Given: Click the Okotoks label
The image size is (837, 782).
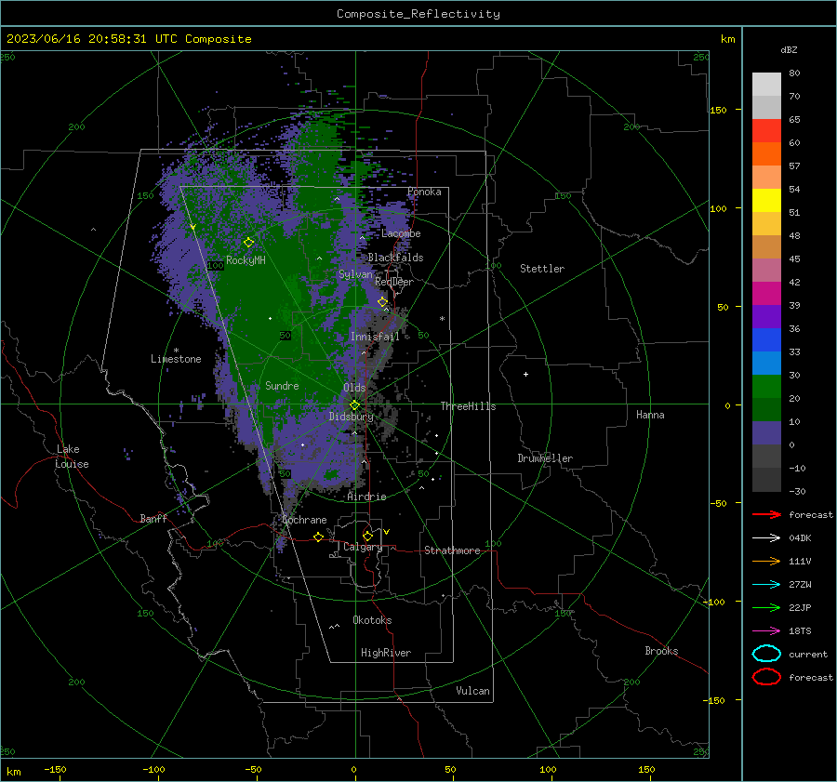Looking at the screenshot, I should point(372,620).
